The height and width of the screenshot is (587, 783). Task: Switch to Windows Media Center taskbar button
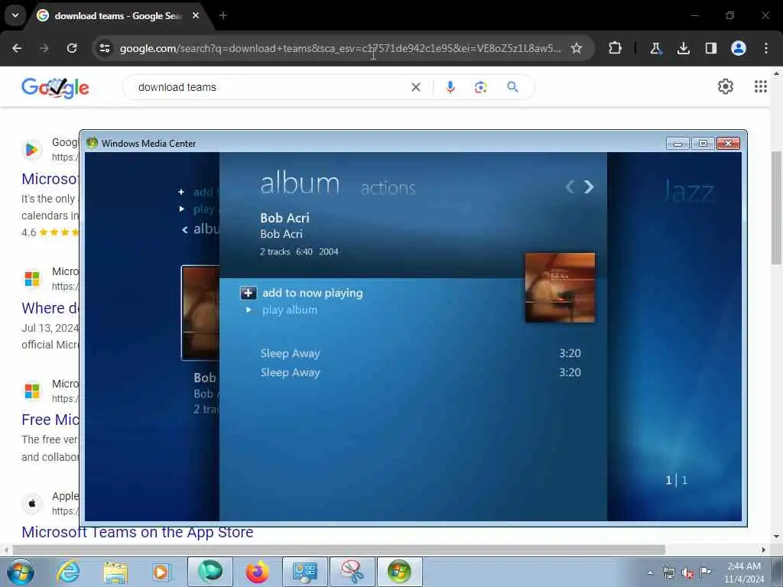point(399,572)
